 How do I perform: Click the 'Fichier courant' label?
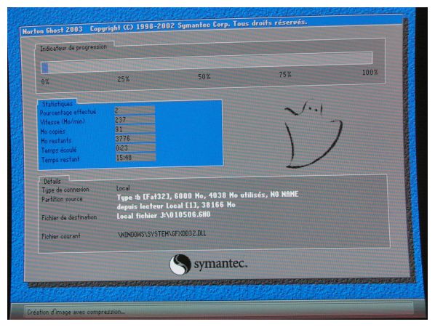(61, 236)
